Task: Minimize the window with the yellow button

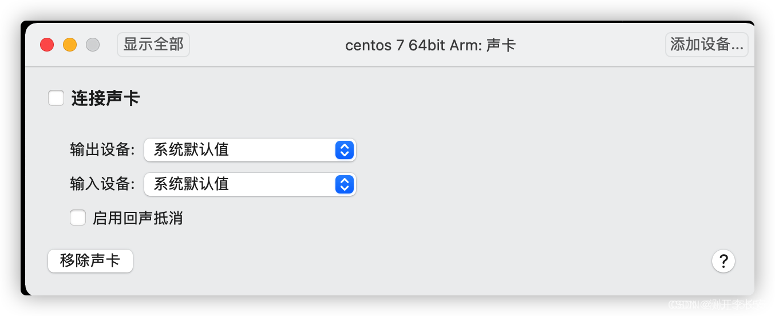Action: point(70,45)
